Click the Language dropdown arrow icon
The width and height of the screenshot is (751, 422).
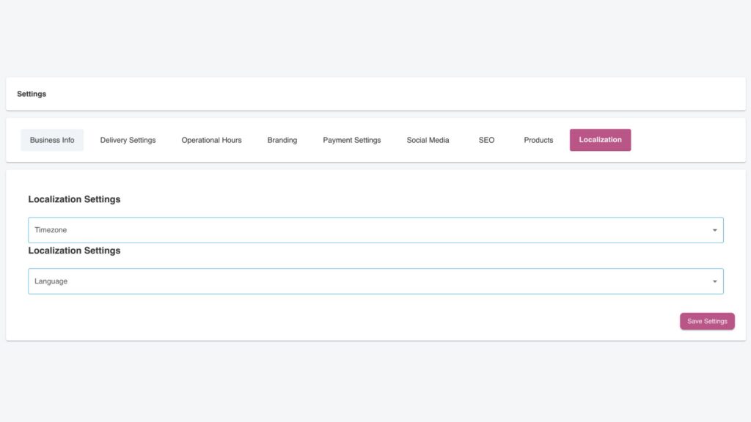pyautogui.click(x=714, y=281)
